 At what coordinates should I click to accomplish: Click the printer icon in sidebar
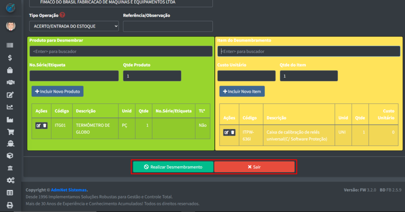pyautogui.click(x=10, y=205)
